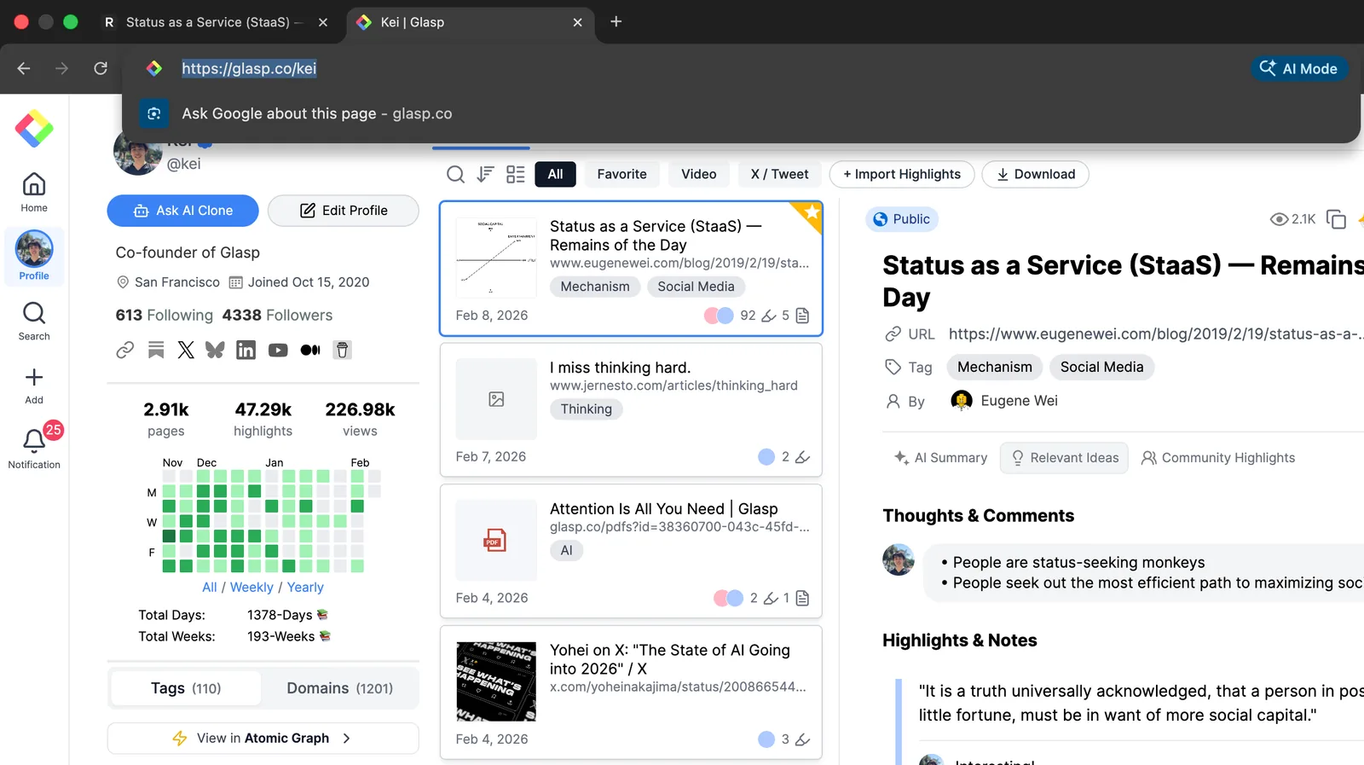Click the PDF thumbnail on the Attention card
This screenshot has height=765, width=1364.
pos(496,541)
